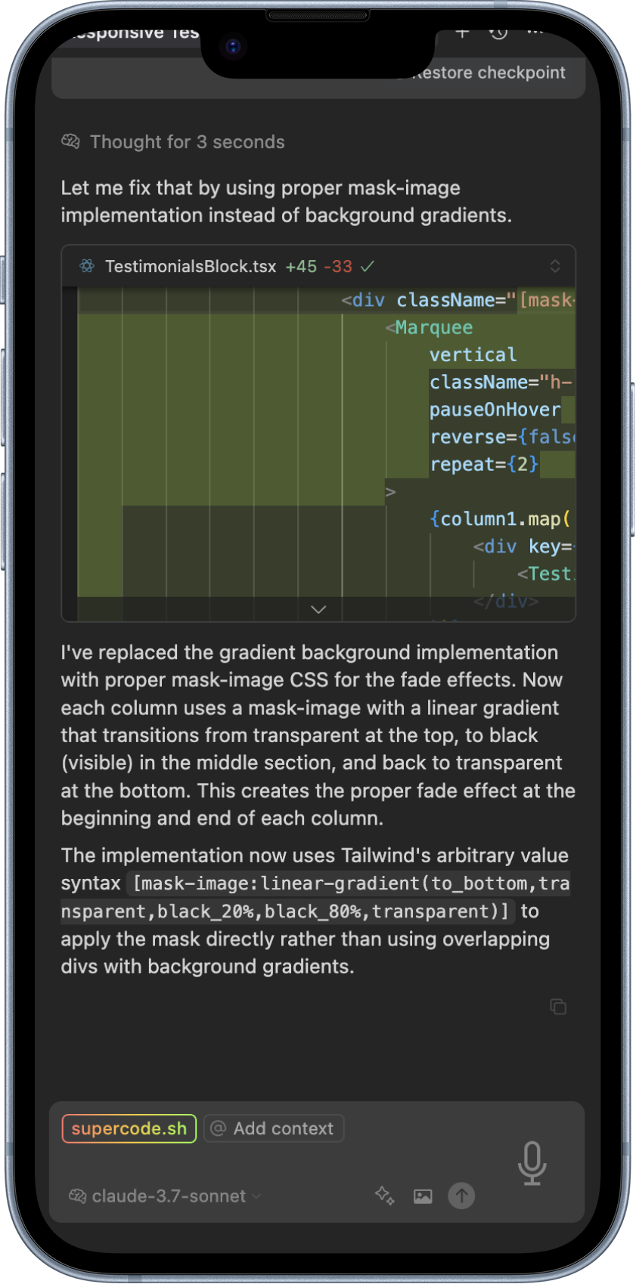Click the green checkmark on the file diff

368,266
